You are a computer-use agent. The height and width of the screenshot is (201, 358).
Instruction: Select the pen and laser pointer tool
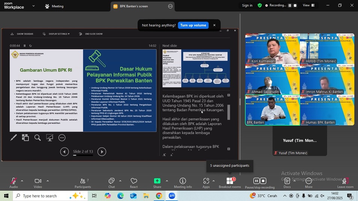pyautogui.click(x=13, y=138)
